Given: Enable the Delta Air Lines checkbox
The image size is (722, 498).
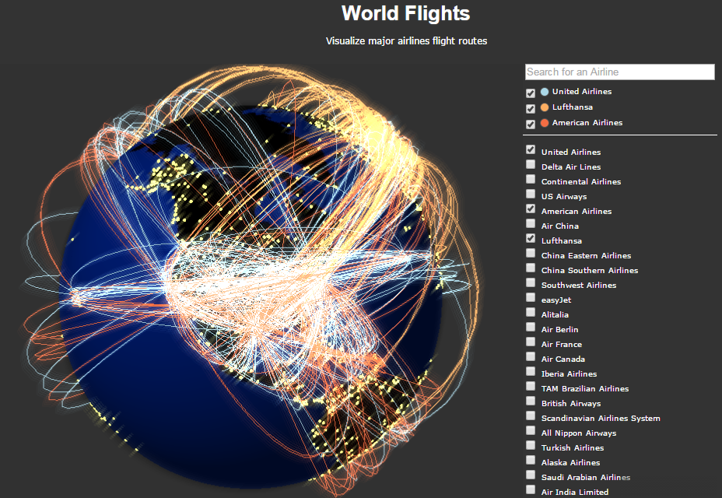Looking at the screenshot, I should pyautogui.click(x=531, y=165).
